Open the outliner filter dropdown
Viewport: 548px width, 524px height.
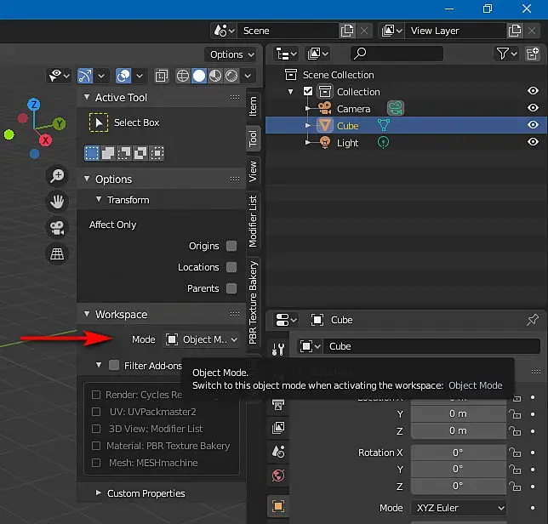coord(506,54)
